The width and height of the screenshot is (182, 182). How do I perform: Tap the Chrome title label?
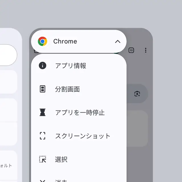[x=65, y=41]
